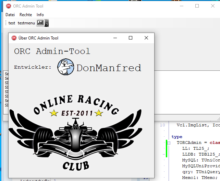Maximize the Über ORC Admin Tool dialog
The width and height of the screenshot is (220, 181).
pos(131,38)
